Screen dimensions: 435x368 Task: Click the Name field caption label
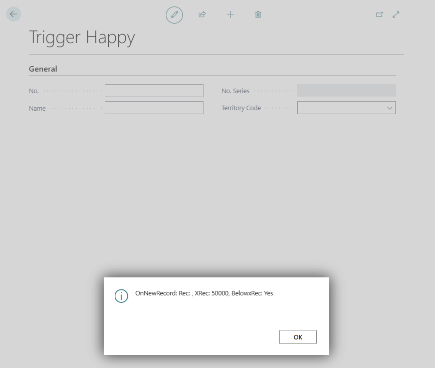tap(37, 108)
